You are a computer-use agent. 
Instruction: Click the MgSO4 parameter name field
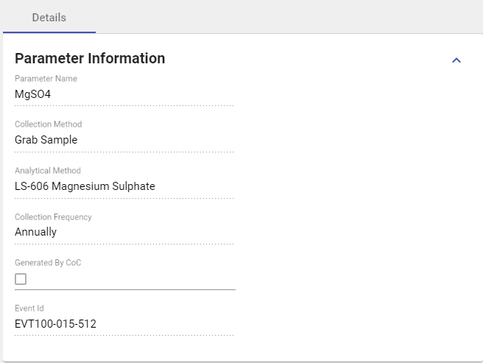point(124,94)
